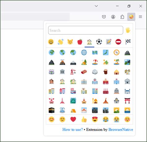This screenshot has height=142, width=147.
Task: Insert the recent thumbs up emoji
Action: pos(84,119)
